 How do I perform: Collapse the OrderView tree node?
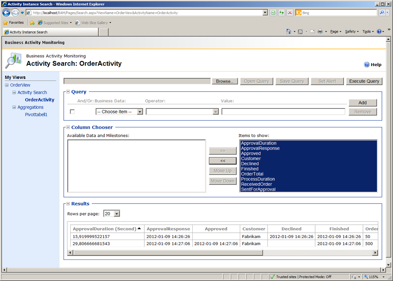(7, 85)
